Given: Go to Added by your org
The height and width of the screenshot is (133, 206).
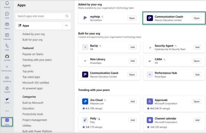Looking at the screenshot, I should 33,34.
